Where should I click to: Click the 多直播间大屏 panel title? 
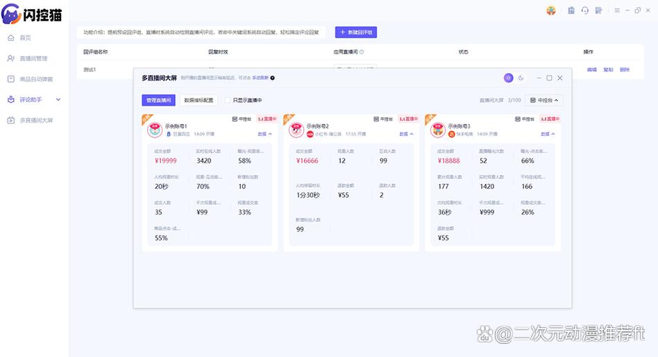click(x=160, y=78)
